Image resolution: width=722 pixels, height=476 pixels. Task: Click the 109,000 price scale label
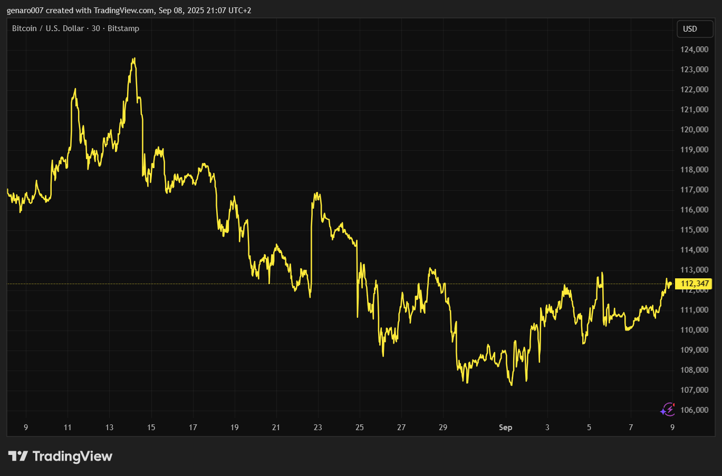coord(694,350)
